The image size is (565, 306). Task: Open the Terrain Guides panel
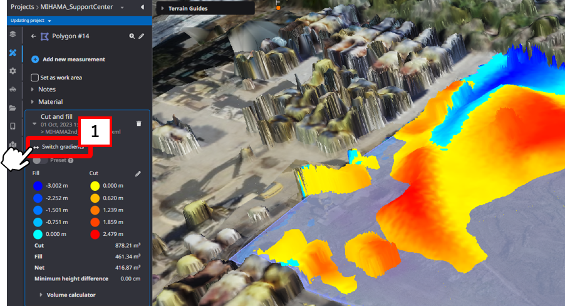tap(189, 9)
